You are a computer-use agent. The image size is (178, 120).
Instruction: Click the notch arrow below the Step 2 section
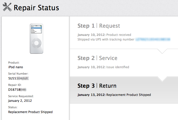point(162,79)
